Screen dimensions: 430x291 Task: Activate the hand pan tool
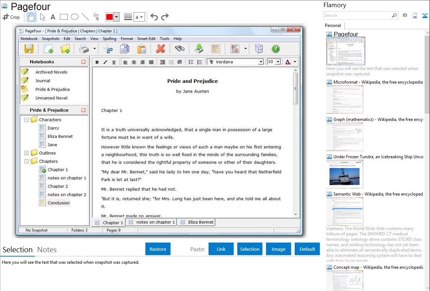pyautogui.click(x=31, y=17)
